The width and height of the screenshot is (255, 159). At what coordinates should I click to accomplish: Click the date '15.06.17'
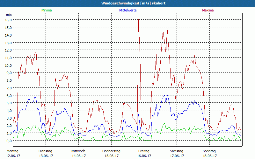112,156
